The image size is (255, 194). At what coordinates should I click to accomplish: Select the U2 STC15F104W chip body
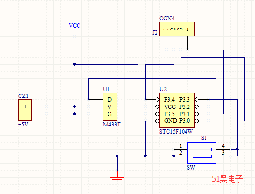point(177,110)
